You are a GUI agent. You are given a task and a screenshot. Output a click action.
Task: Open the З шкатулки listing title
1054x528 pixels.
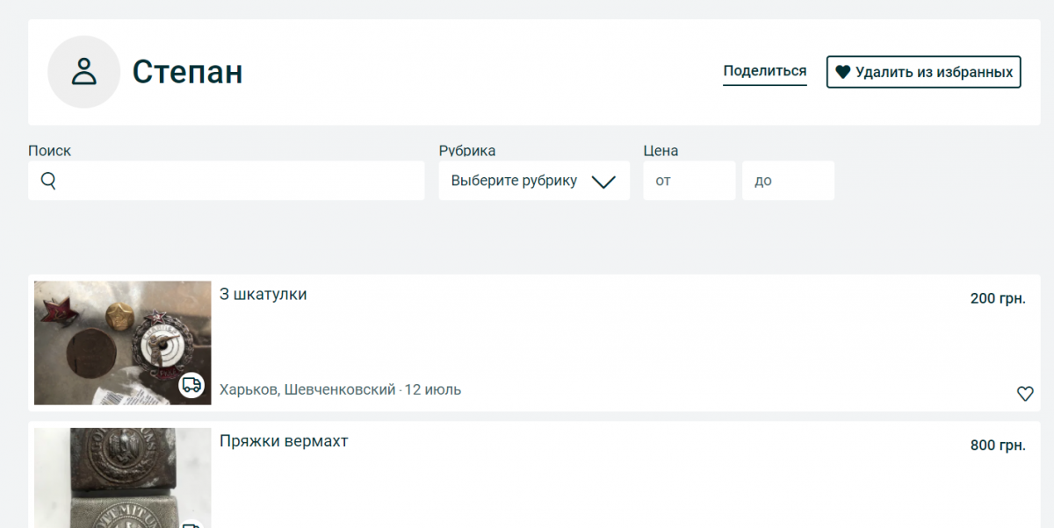(263, 295)
